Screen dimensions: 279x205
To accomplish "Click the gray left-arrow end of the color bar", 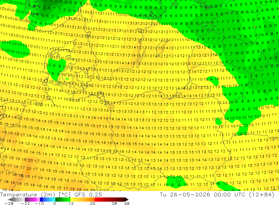I will point(10,199).
